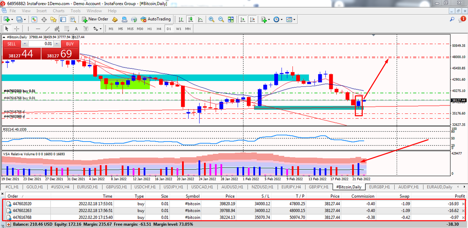Switch timeframe to H1
Viewport: 468px width, 228px height.
(150, 29)
